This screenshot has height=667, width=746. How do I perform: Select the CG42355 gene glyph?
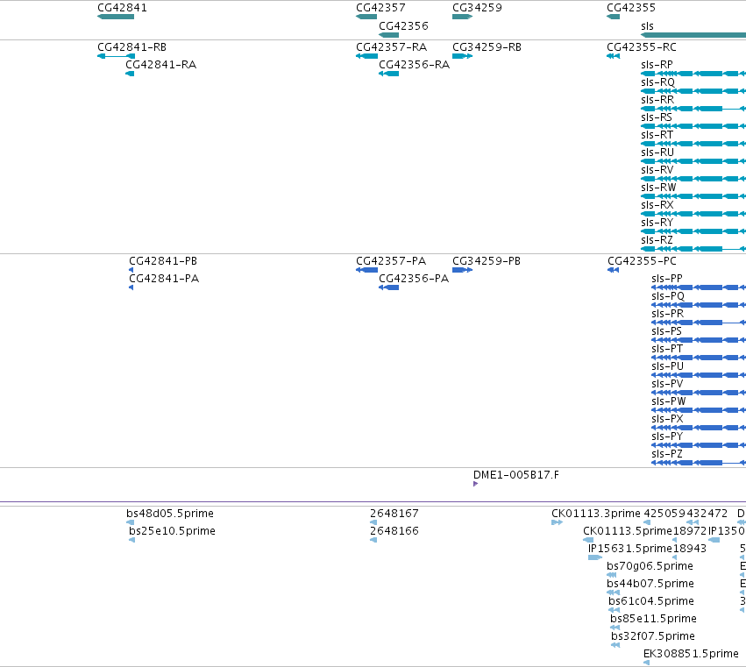614,17
